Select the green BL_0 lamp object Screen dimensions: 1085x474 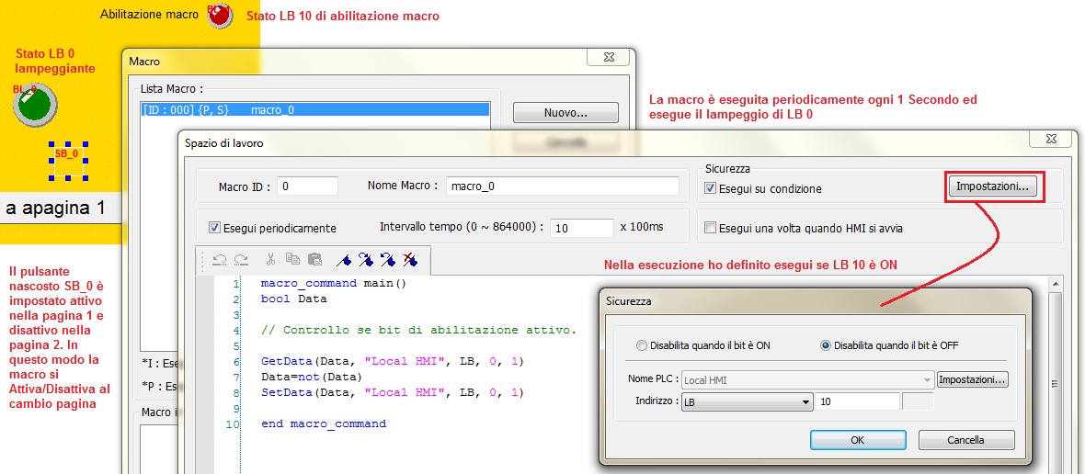pos(35,105)
